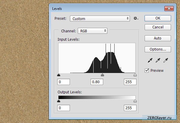Open the Options... dialog
This screenshot has width=180, height=123.
(158, 49)
